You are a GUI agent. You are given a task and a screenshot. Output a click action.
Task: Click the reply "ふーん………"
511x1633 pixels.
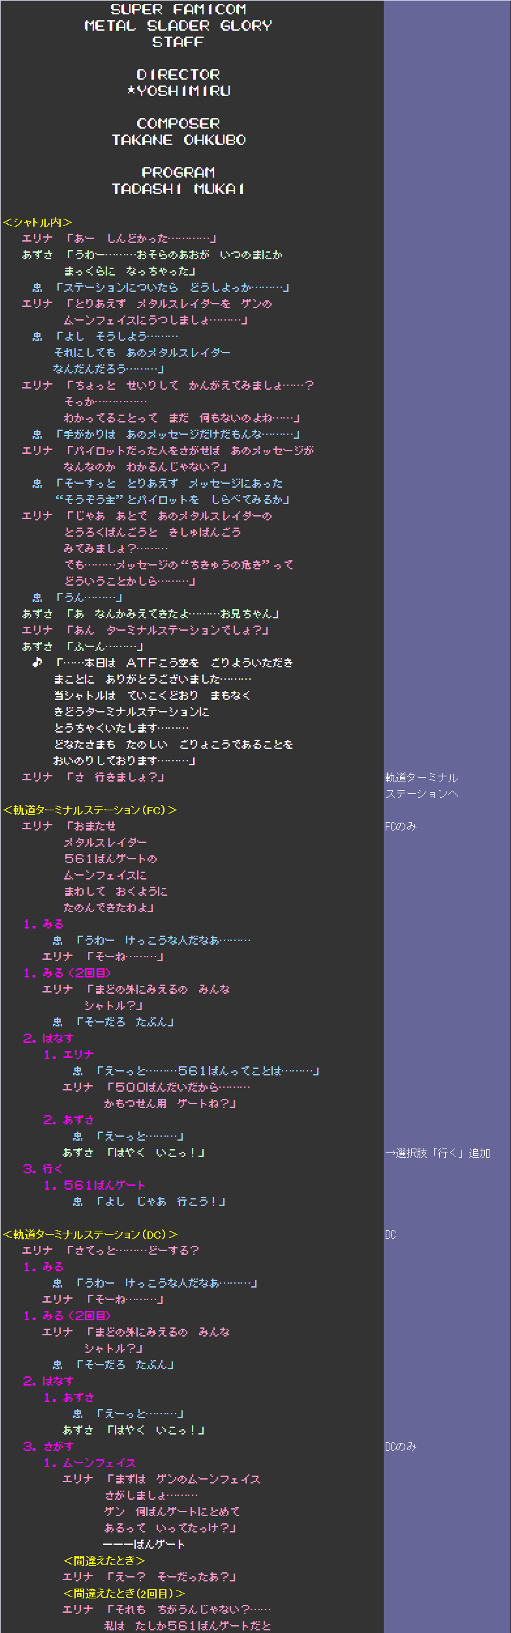point(104,646)
